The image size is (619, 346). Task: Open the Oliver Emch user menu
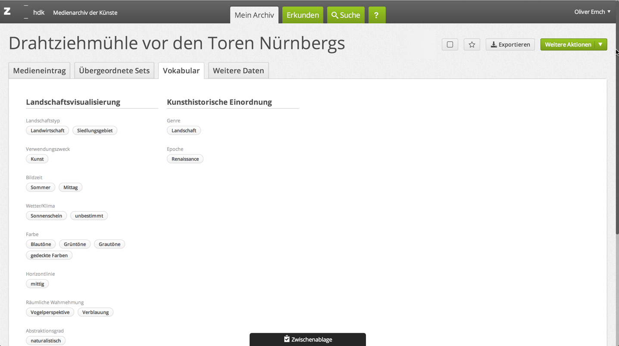click(x=592, y=12)
